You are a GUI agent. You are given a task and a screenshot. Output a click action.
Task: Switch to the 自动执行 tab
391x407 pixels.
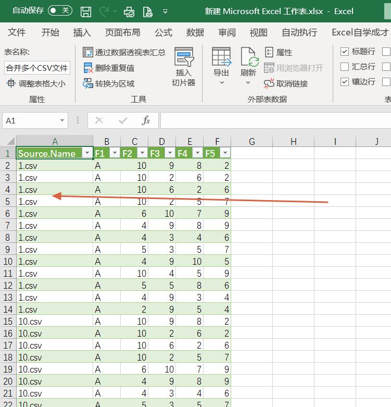pyautogui.click(x=299, y=32)
